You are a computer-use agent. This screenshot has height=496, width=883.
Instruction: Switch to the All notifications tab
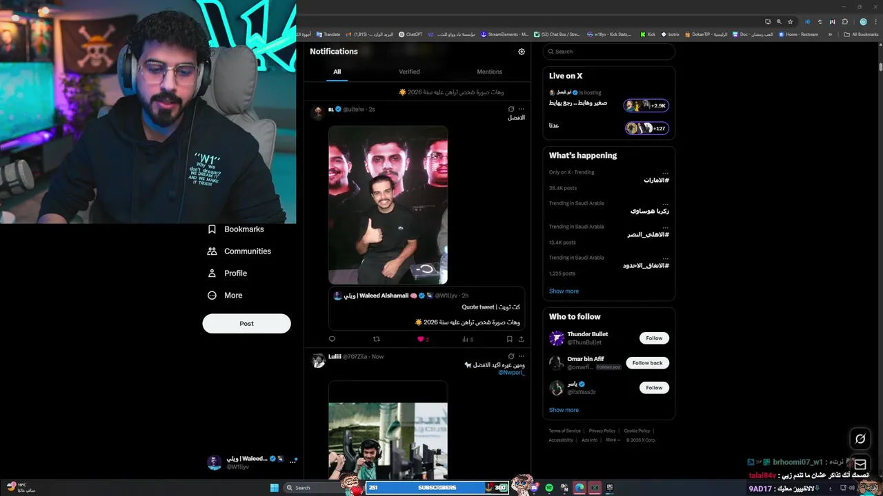click(337, 72)
